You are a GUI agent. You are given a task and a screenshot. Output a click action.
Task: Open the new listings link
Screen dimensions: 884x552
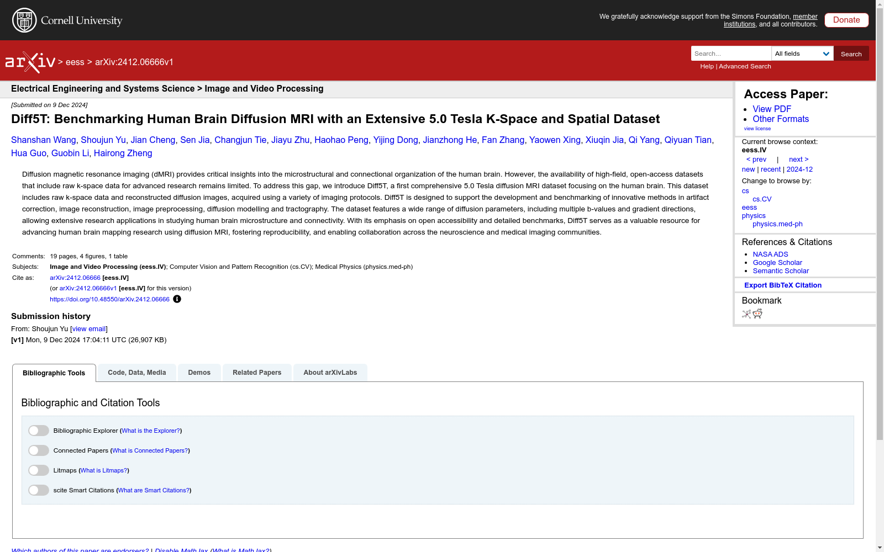748,169
